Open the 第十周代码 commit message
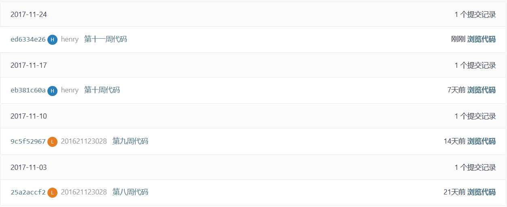The height and width of the screenshot is (207, 507). [x=102, y=90]
